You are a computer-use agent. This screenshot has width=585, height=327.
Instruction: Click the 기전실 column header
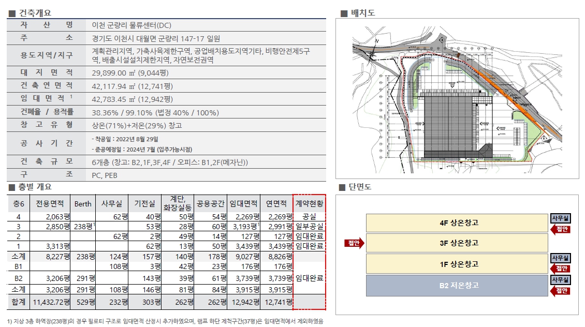(x=145, y=203)
